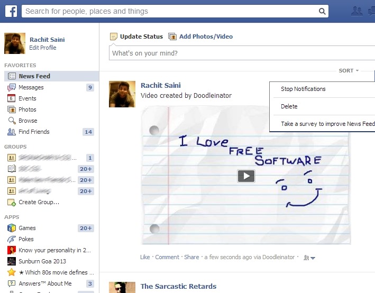Open the Find Friends icon
Image resolution: width=375 pixels, height=293 pixels.
click(x=12, y=132)
